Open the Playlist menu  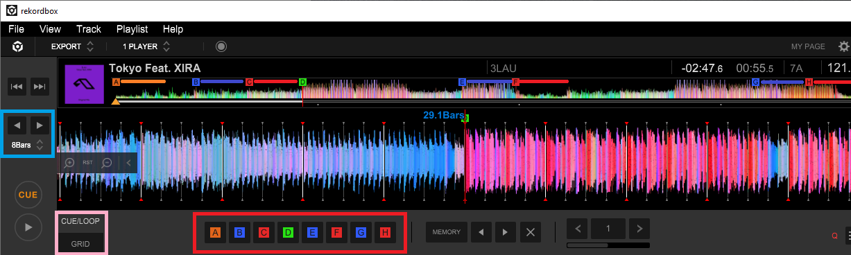[x=132, y=29]
